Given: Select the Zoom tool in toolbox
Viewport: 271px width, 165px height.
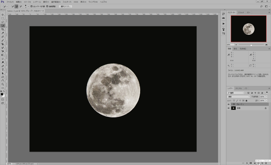Looking at the screenshot, I should tap(3, 84).
